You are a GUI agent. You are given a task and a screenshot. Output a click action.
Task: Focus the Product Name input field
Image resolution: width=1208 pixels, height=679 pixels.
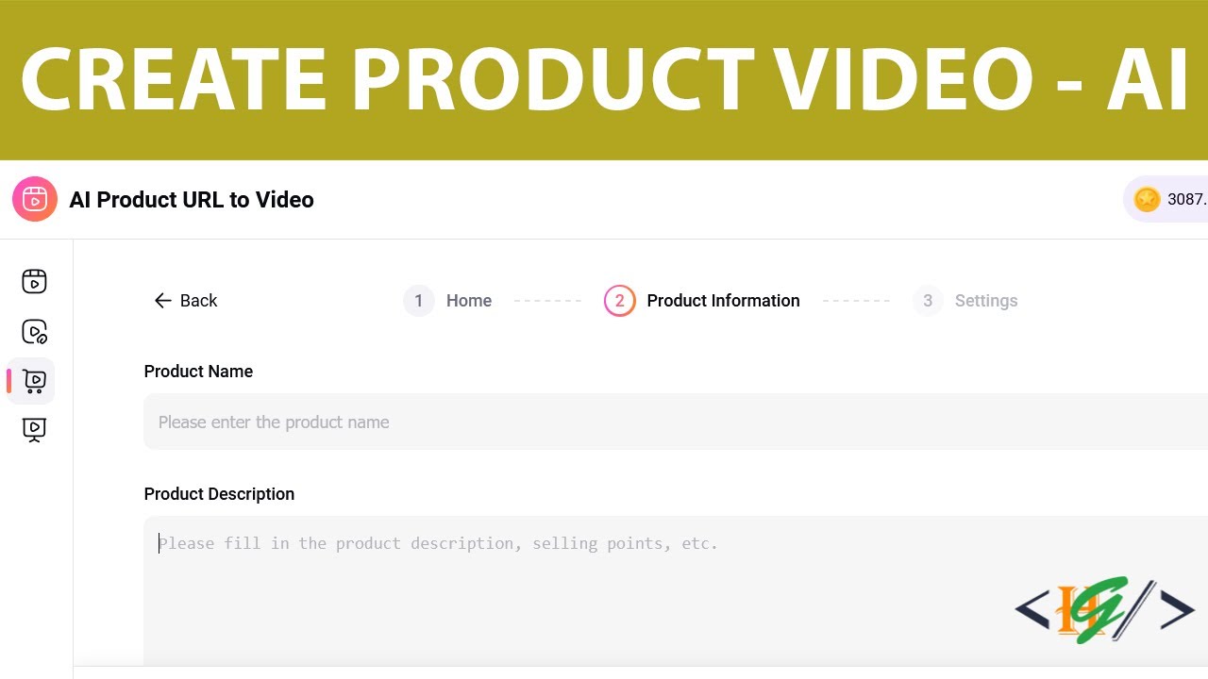[x=676, y=422]
